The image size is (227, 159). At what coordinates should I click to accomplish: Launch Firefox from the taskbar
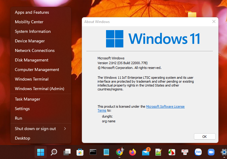point(133,152)
